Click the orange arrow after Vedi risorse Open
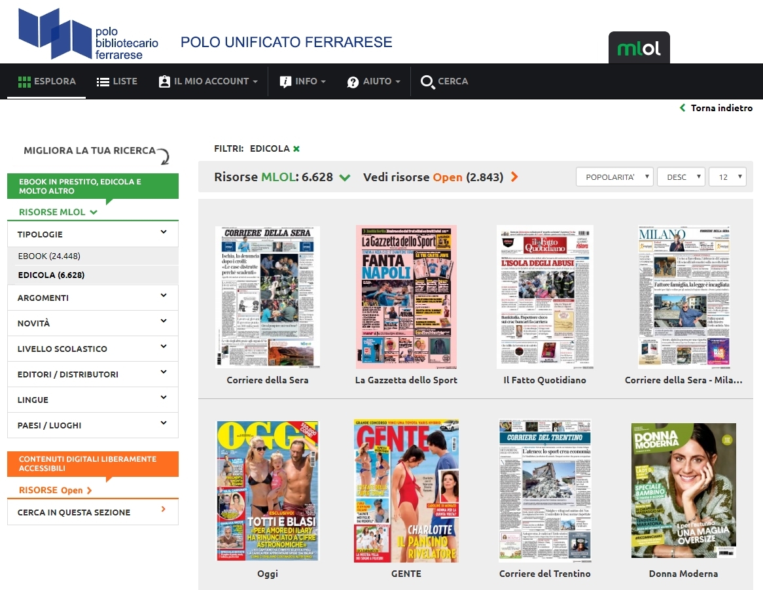The height and width of the screenshot is (590, 763). [x=514, y=177]
